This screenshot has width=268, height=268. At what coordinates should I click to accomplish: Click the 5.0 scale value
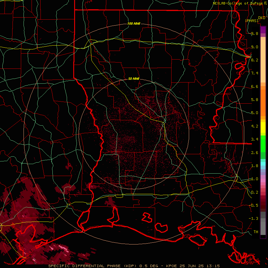tap(255, 113)
